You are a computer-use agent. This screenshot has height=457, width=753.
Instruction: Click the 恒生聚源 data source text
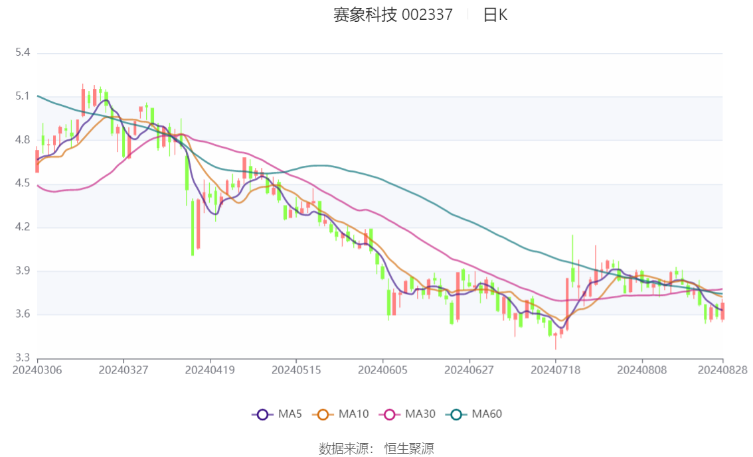click(x=409, y=449)
